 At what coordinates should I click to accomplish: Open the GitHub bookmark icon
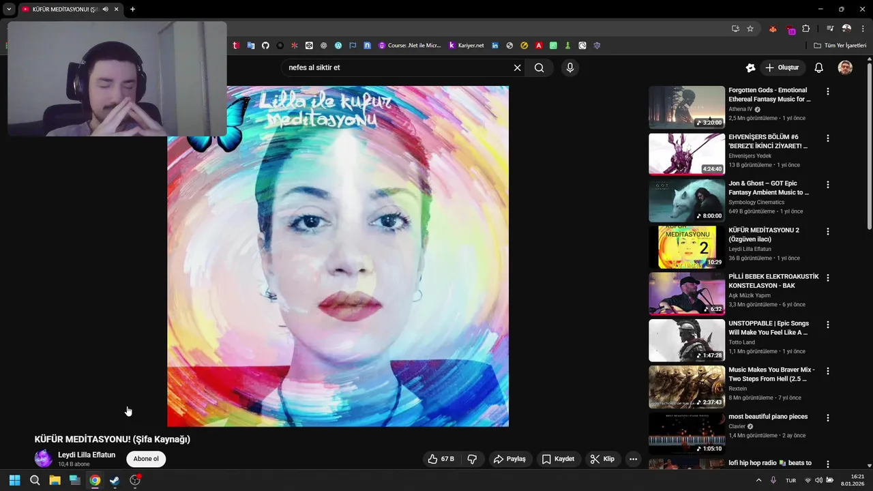(x=265, y=46)
